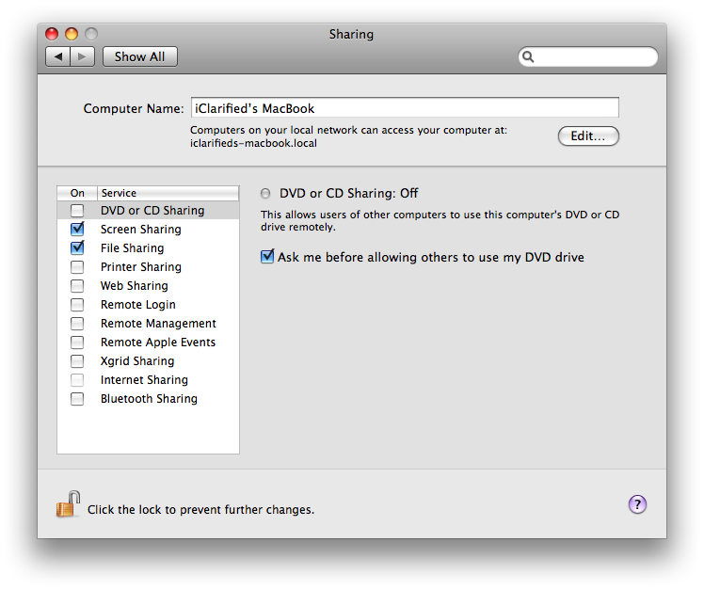The image size is (704, 590).
Task: Click the back arrow in the toolbar
Action: pos(58,56)
